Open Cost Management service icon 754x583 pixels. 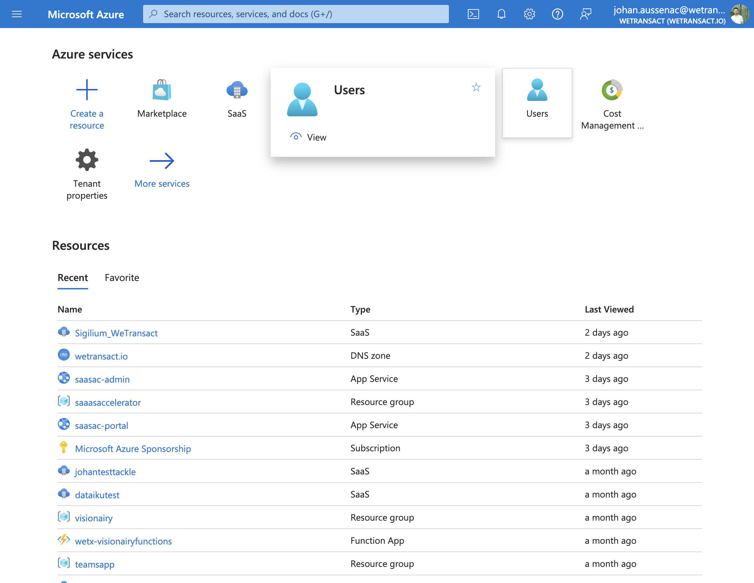(x=612, y=90)
